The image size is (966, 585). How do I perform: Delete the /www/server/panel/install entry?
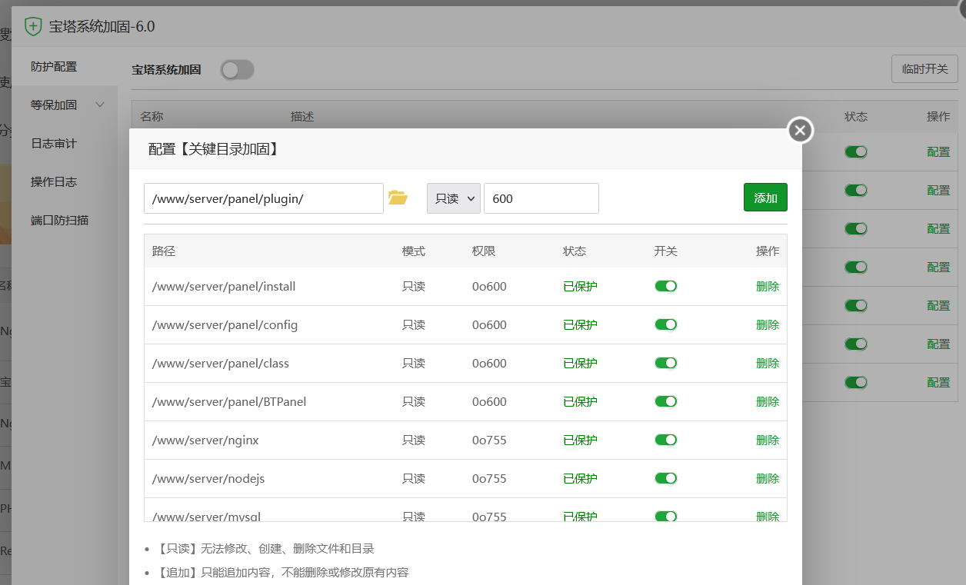coord(768,286)
